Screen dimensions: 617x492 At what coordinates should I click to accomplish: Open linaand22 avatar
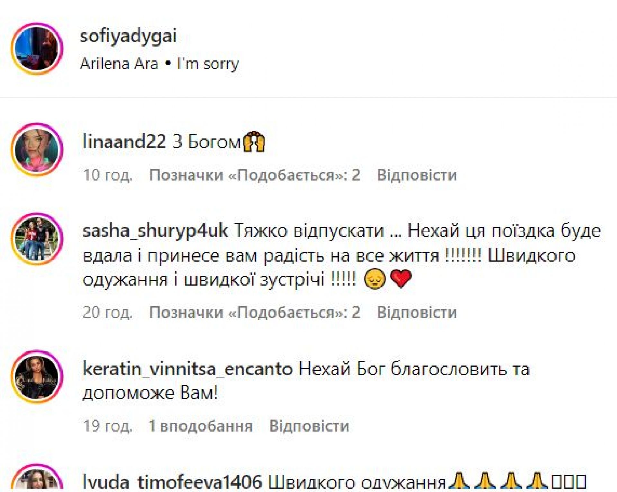coord(37,150)
